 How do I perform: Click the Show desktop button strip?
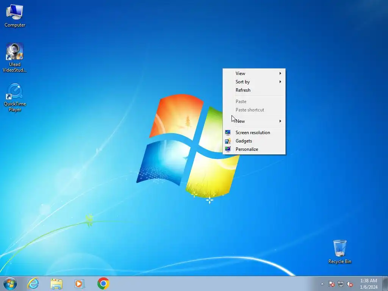coord(385,283)
